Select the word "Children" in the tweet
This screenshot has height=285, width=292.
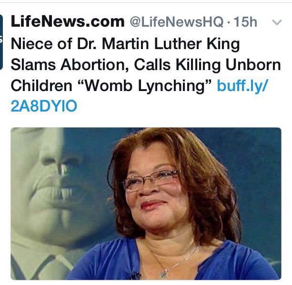point(41,85)
